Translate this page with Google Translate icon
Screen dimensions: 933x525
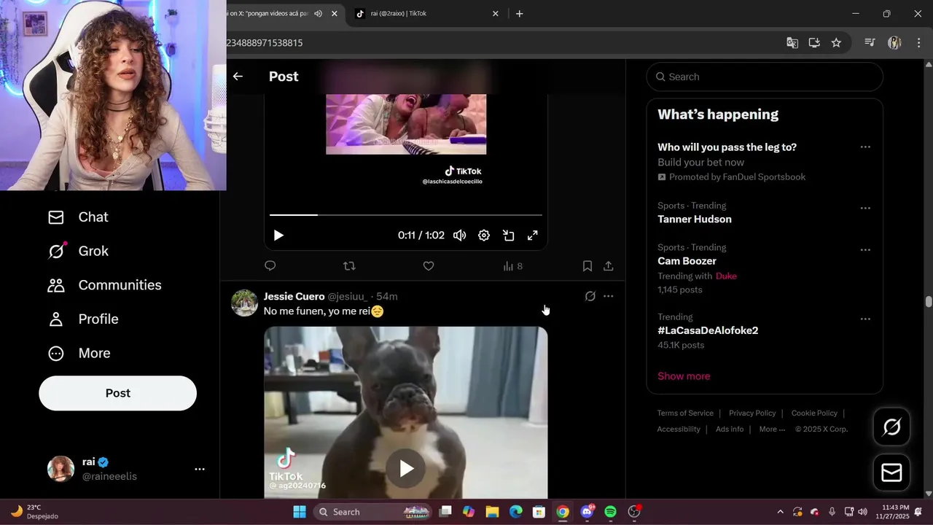click(792, 43)
